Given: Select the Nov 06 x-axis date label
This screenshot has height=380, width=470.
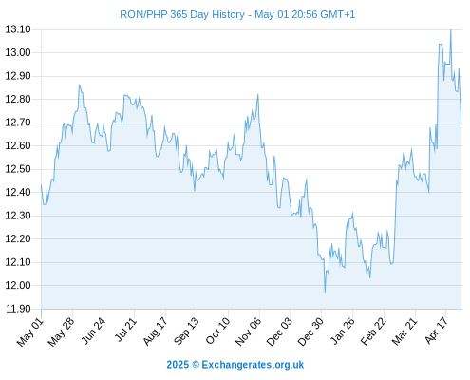Looking at the screenshot, I should (248, 332).
